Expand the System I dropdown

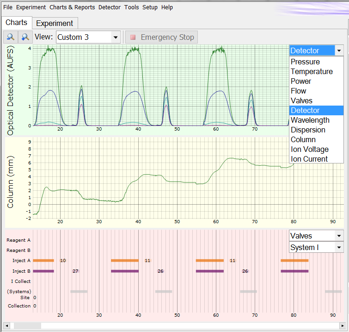coord(339,247)
